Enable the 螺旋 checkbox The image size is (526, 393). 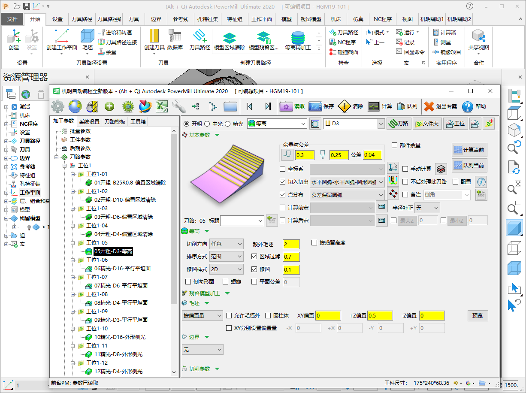226,282
